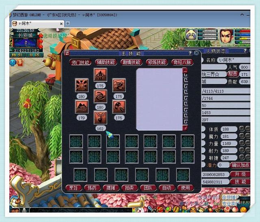Viewport: 260px width, 222px height.
Task: Click the 帮贡 button in character panel
Action: (x=233, y=74)
